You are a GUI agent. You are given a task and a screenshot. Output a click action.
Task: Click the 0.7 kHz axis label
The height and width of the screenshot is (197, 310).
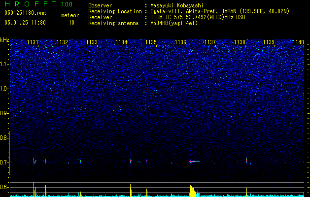coord(4,163)
